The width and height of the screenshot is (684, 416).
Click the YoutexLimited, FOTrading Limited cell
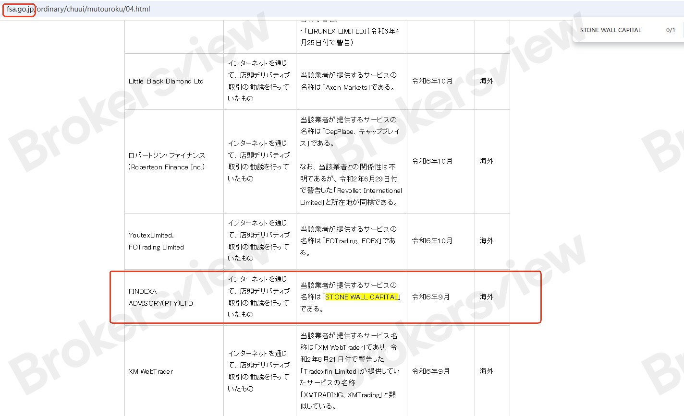click(156, 241)
